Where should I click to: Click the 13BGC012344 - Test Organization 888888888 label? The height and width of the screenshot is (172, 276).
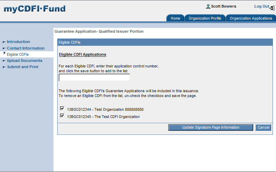tap(105, 109)
